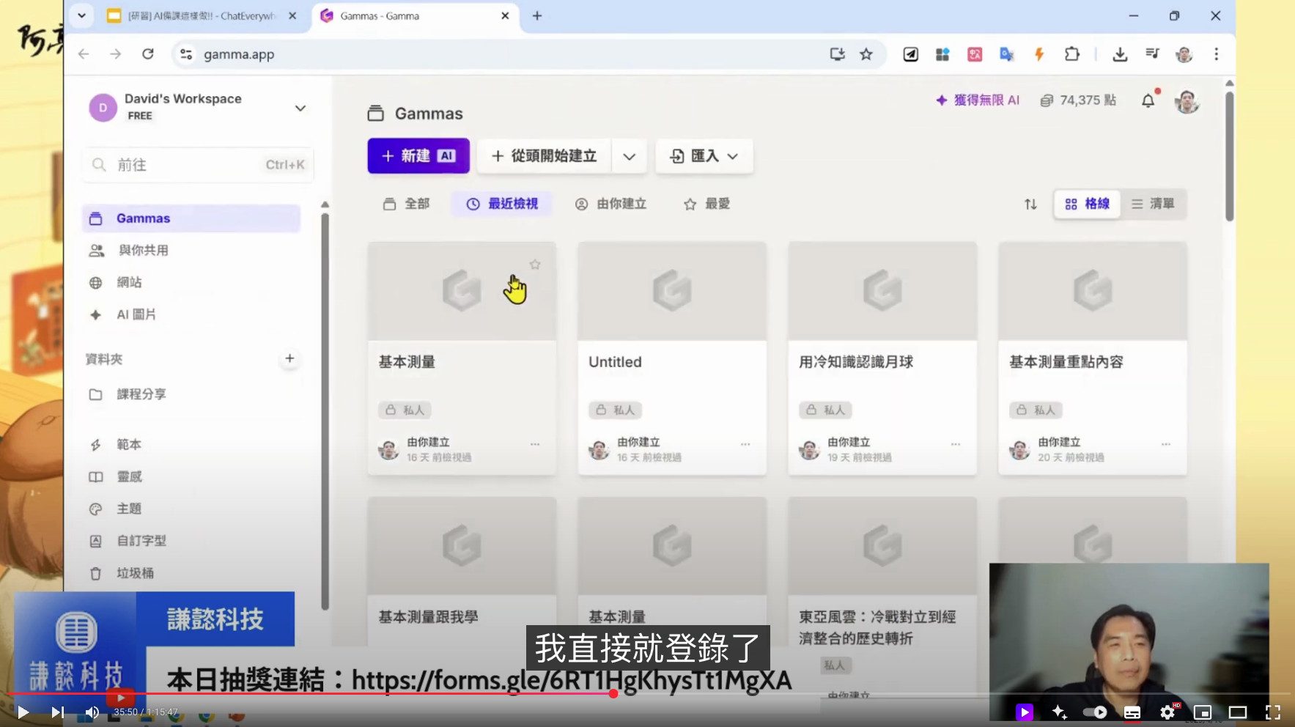
Task: Click the install app icon in address bar
Action: click(837, 54)
